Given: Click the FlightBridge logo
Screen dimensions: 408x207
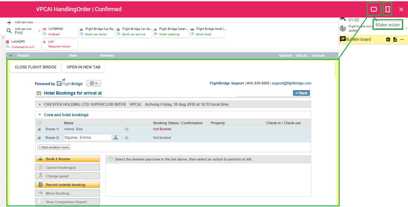Looking at the screenshot, I should [70, 83].
